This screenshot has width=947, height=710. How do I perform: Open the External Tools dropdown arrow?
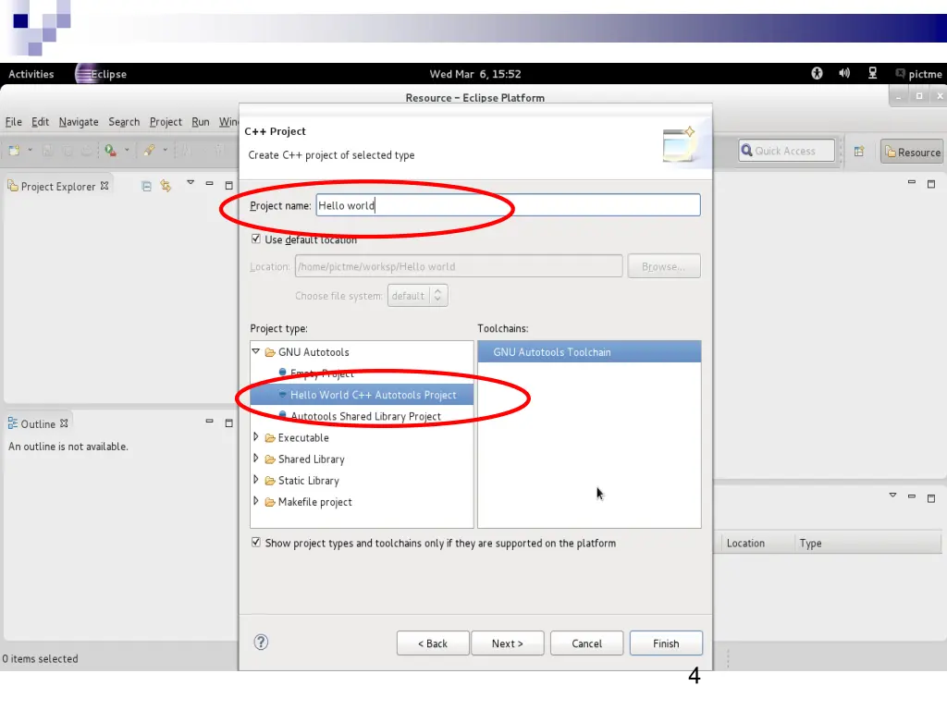pos(126,150)
